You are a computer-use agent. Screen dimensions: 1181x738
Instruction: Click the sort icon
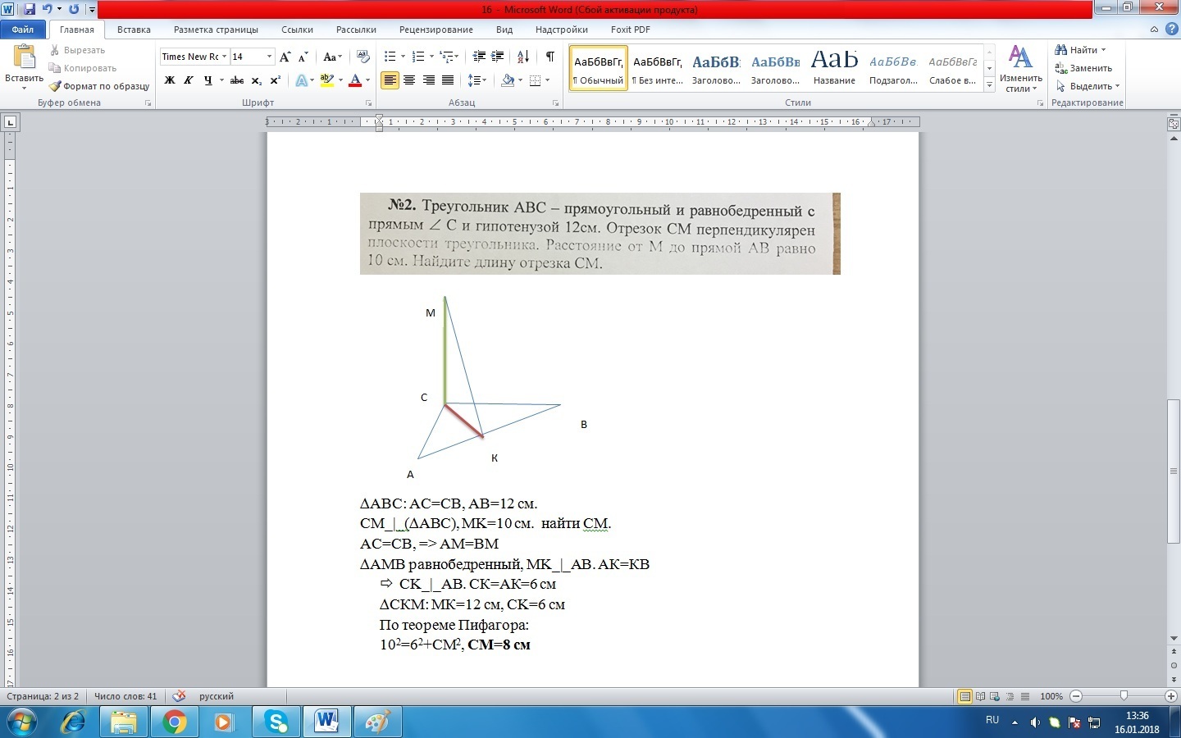point(523,57)
